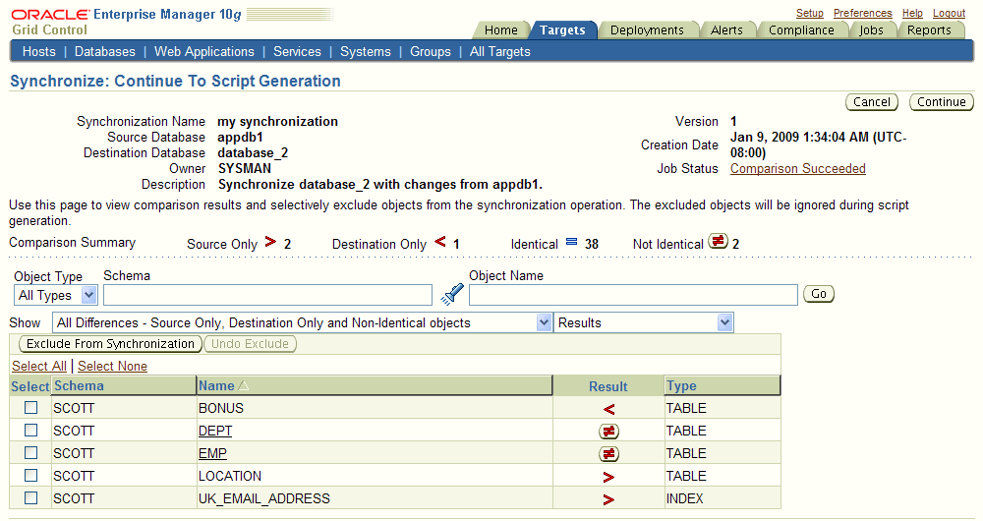Screen dimensions: 983x521
Task: Open the Groups subtab
Action: [431, 51]
